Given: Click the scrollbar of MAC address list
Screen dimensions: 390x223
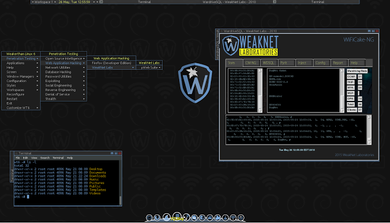Looking at the screenshot, I should point(260,91).
